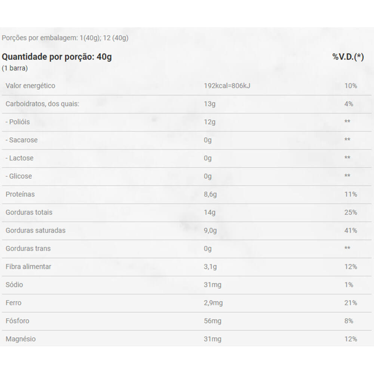Click the 192kcal=806kJ energy value
Viewport: 374px width, 374px height.
227,86
